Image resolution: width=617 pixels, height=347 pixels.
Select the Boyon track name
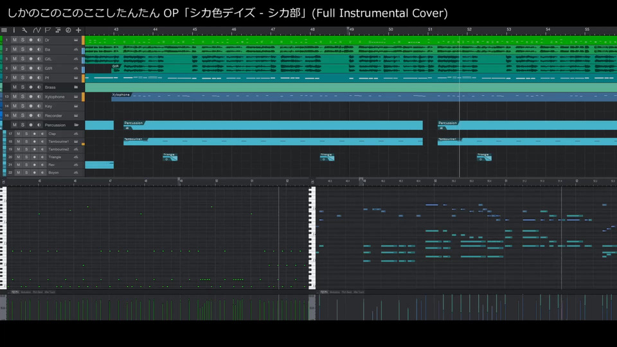point(53,172)
